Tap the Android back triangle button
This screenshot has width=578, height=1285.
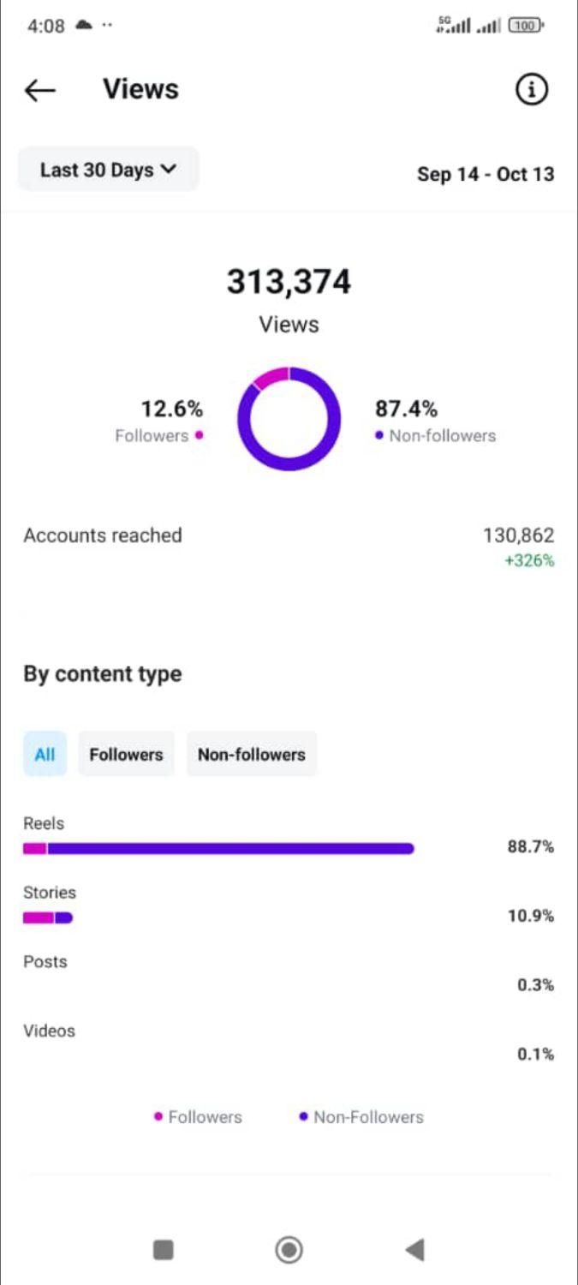[414, 1250]
